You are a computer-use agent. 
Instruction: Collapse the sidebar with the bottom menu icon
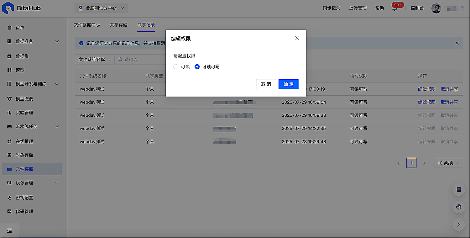(x=9, y=231)
